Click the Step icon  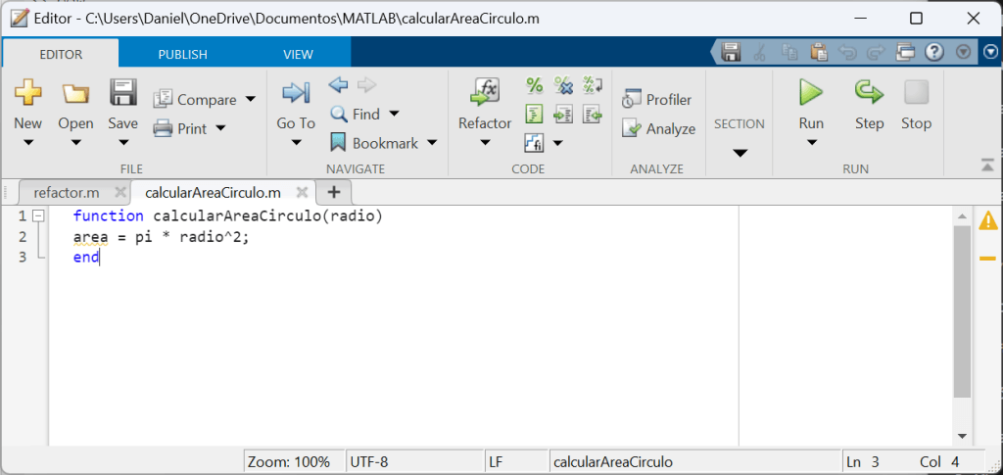click(869, 93)
